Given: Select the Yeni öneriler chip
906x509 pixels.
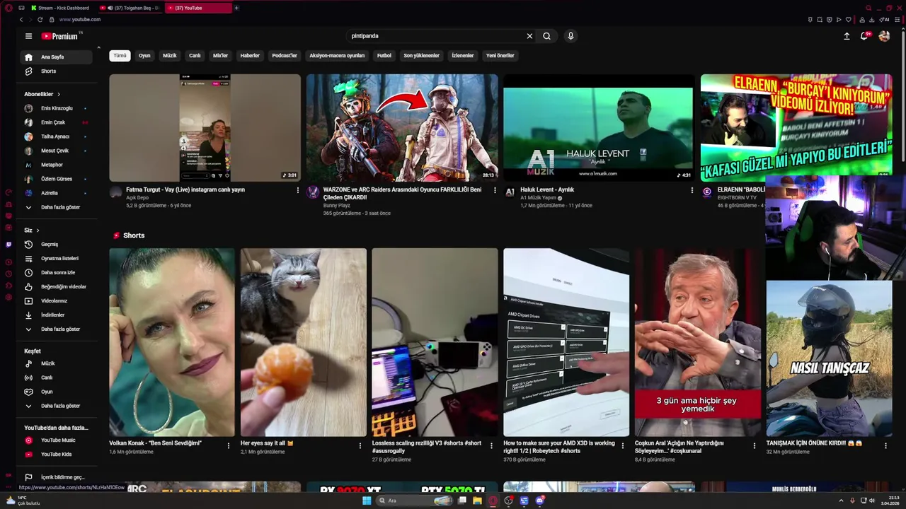Looking at the screenshot, I should 500,55.
